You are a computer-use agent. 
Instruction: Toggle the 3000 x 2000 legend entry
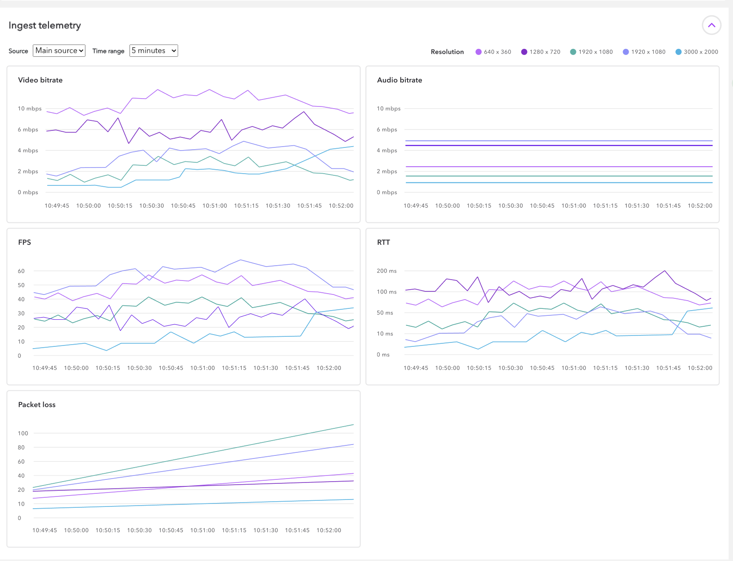pyautogui.click(x=697, y=52)
